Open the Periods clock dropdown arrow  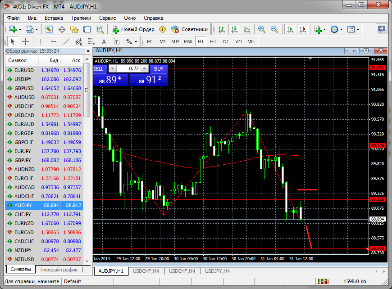341,29
